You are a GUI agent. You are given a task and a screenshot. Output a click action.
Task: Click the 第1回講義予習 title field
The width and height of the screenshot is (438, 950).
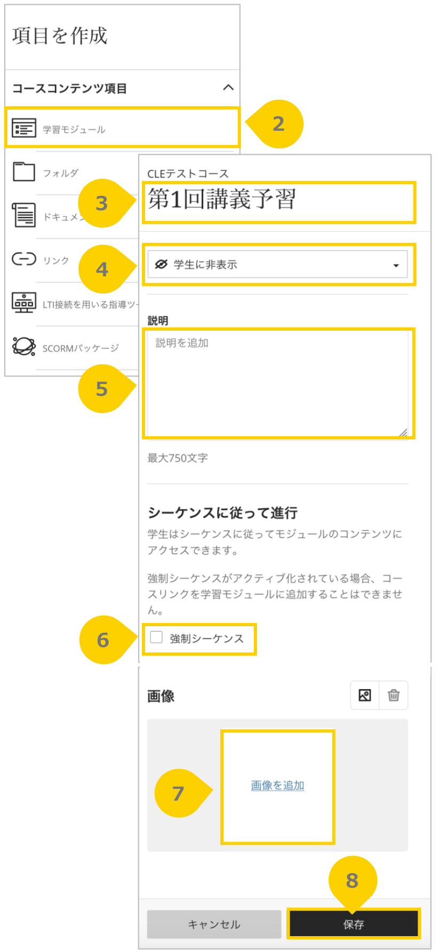pyautogui.click(x=278, y=202)
